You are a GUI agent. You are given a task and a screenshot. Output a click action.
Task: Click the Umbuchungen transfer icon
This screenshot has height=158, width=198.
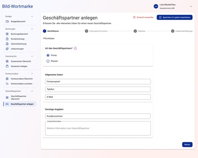pyautogui.click(x=7, y=49)
